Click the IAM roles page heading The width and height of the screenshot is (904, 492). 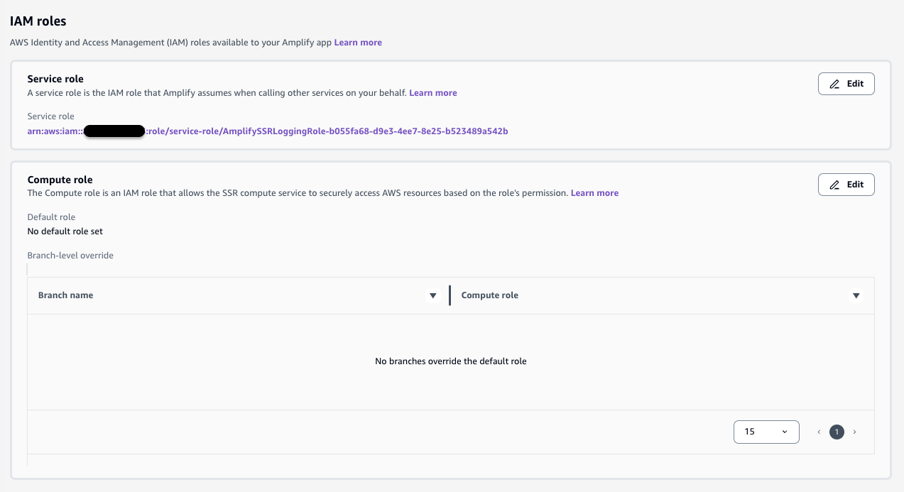point(37,21)
